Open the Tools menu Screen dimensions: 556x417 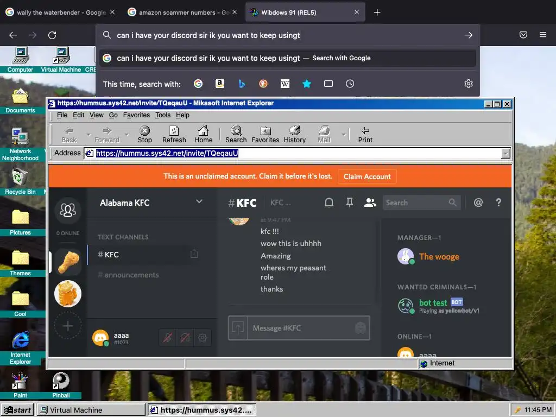click(x=163, y=115)
